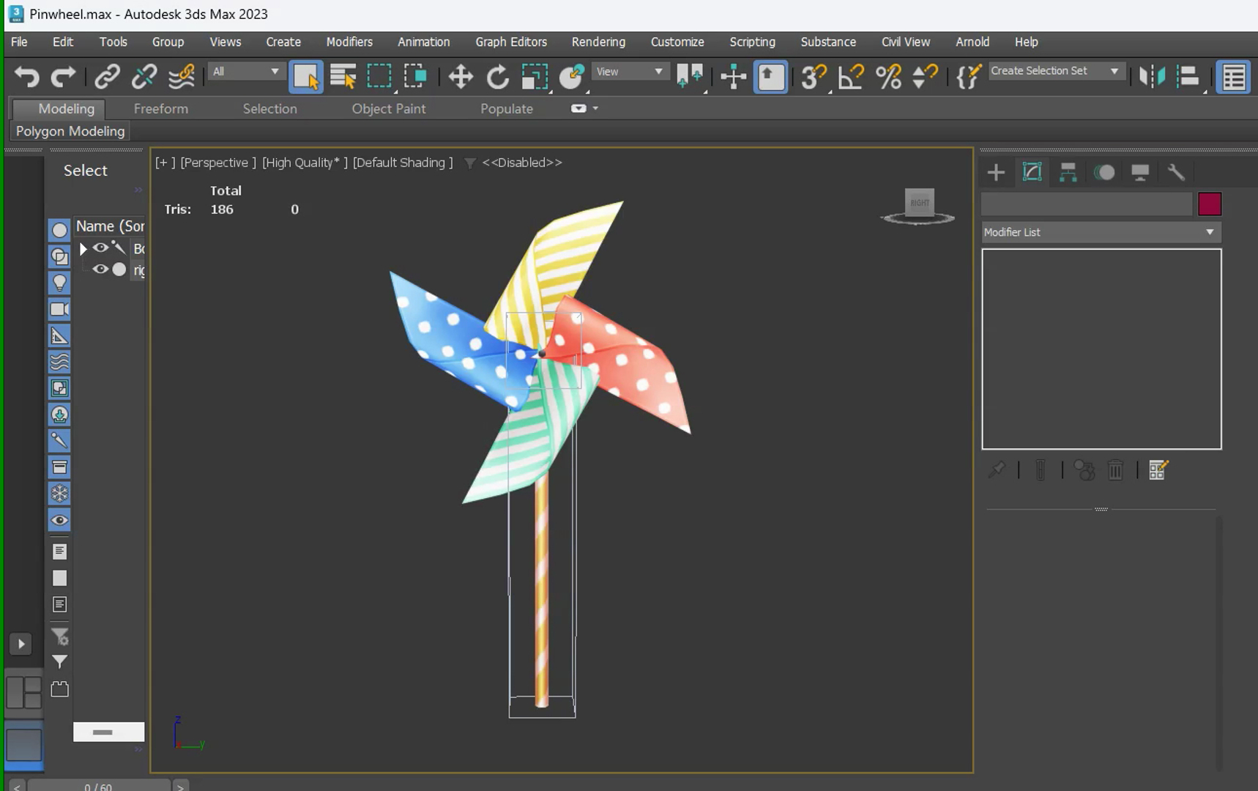Screen dimensions: 1258x791
Task: Expand the first object tree row
Action: [83, 248]
